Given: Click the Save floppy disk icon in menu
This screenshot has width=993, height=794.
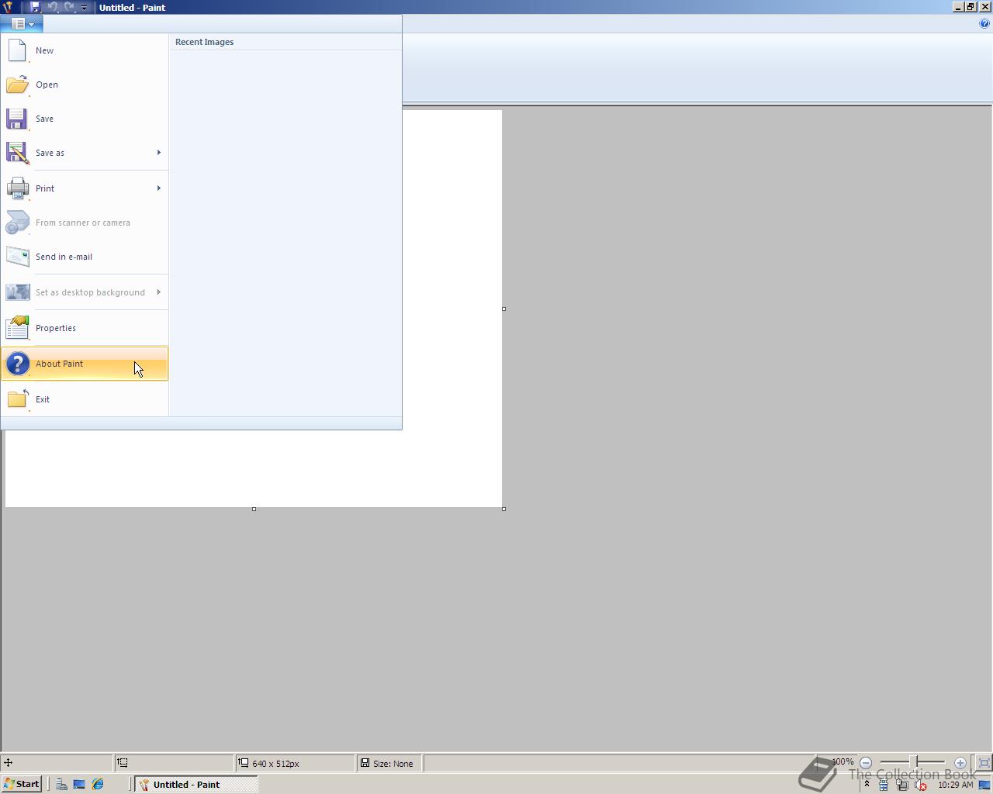Looking at the screenshot, I should click(x=17, y=119).
